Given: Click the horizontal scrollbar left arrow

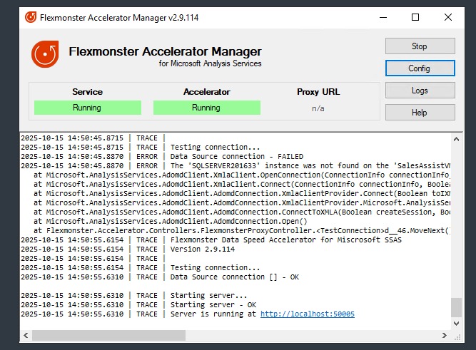Looking at the screenshot, I should [26, 335].
